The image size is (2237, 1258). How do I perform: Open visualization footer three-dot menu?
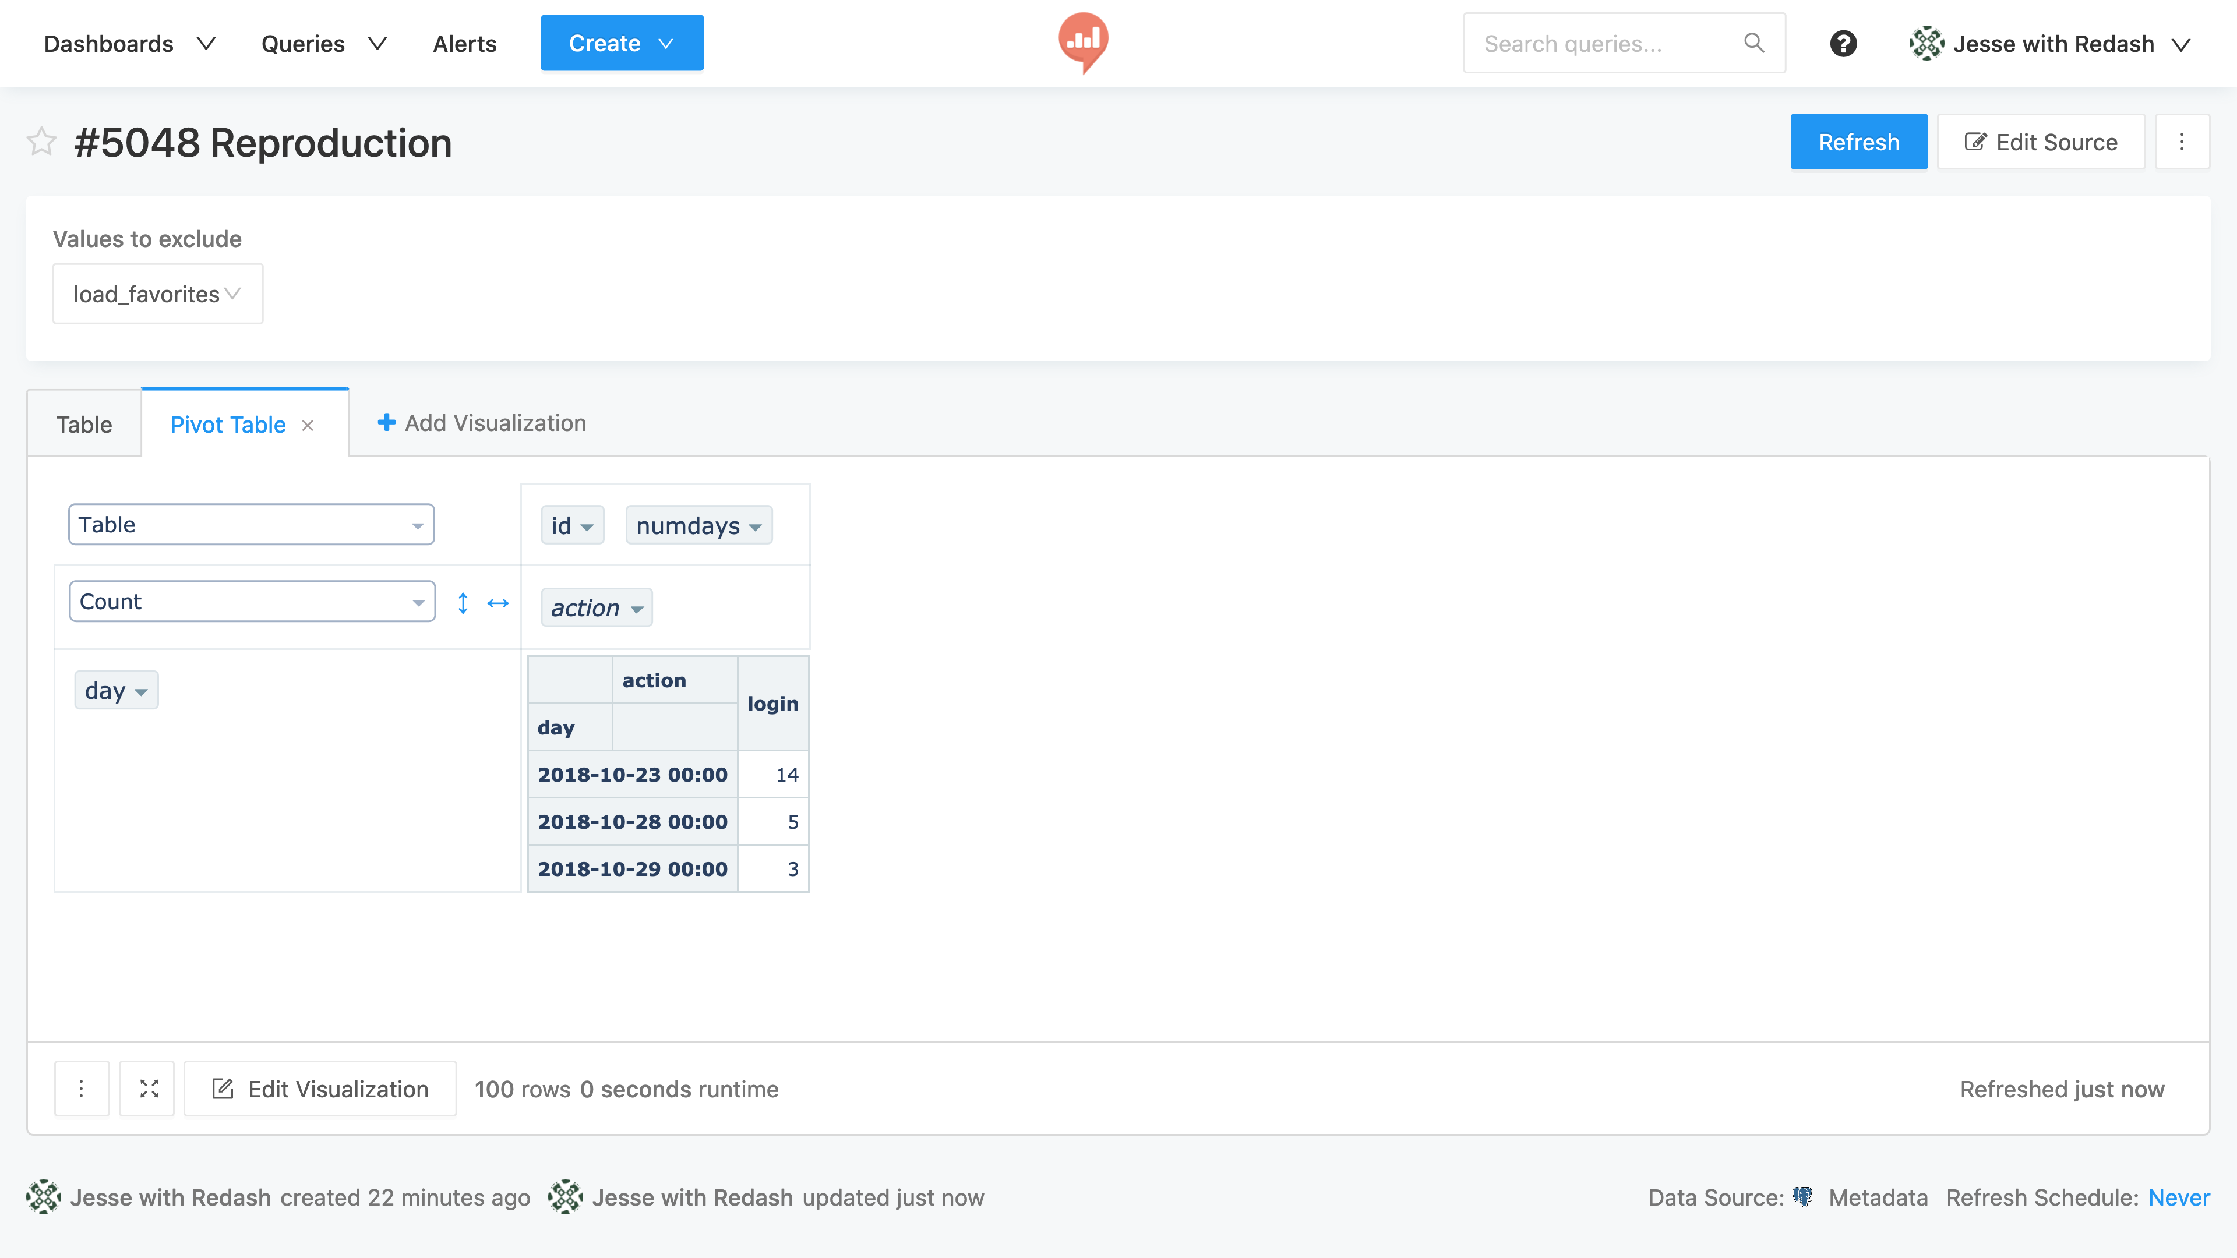(82, 1089)
